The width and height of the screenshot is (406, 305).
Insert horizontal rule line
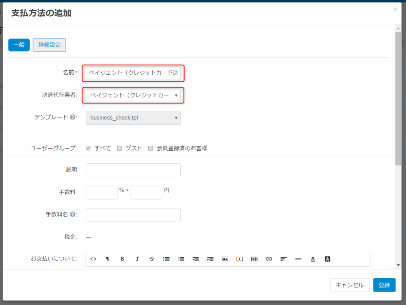click(298, 259)
